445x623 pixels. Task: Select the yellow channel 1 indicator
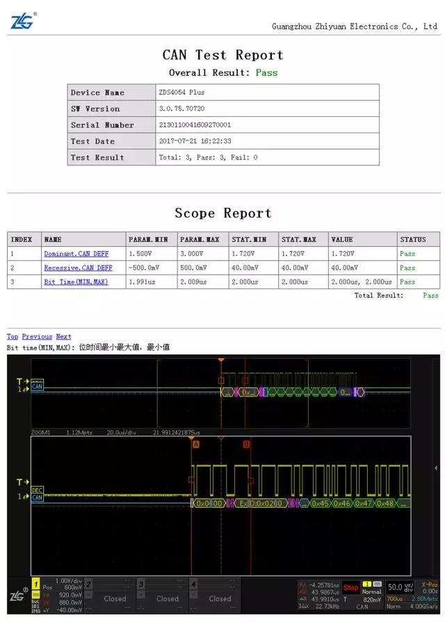pos(35,585)
